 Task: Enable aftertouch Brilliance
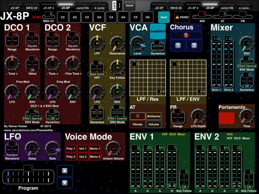[x=154, y=116]
